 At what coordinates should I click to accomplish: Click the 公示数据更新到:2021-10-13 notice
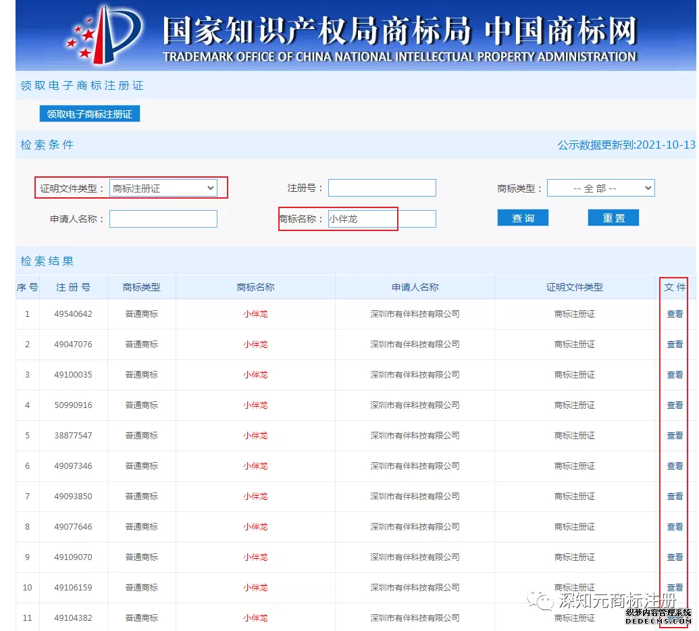pos(626,145)
